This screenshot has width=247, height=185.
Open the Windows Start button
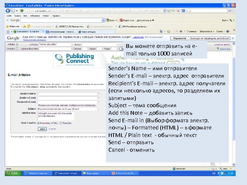13,173
